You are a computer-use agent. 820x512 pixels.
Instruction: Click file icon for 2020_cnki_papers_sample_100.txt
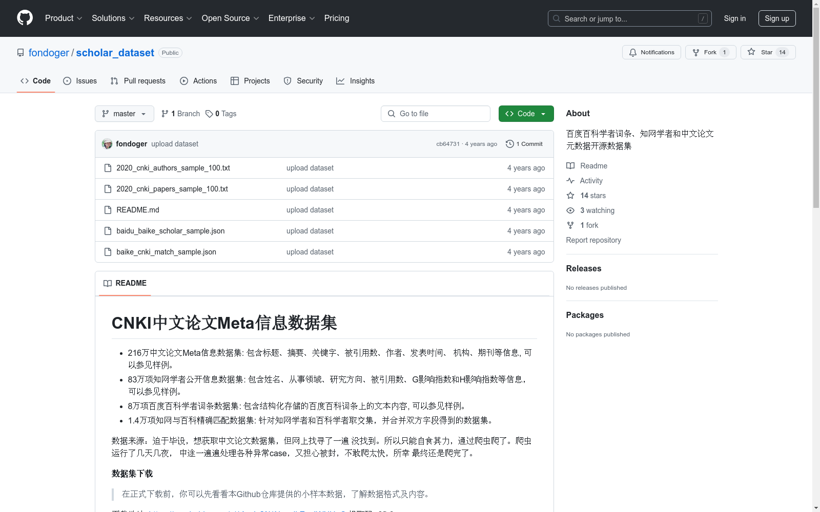(x=108, y=189)
